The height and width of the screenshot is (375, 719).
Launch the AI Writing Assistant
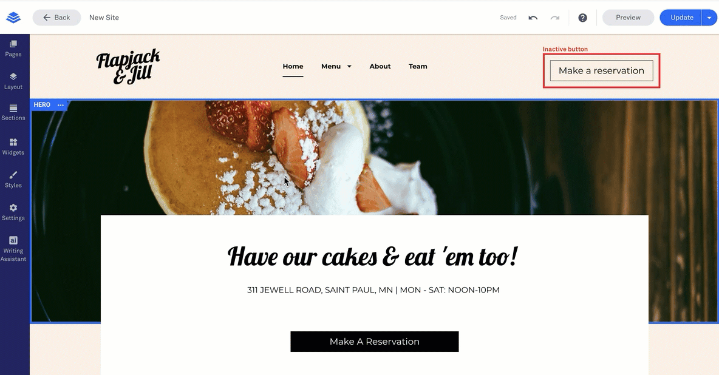pos(13,249)
